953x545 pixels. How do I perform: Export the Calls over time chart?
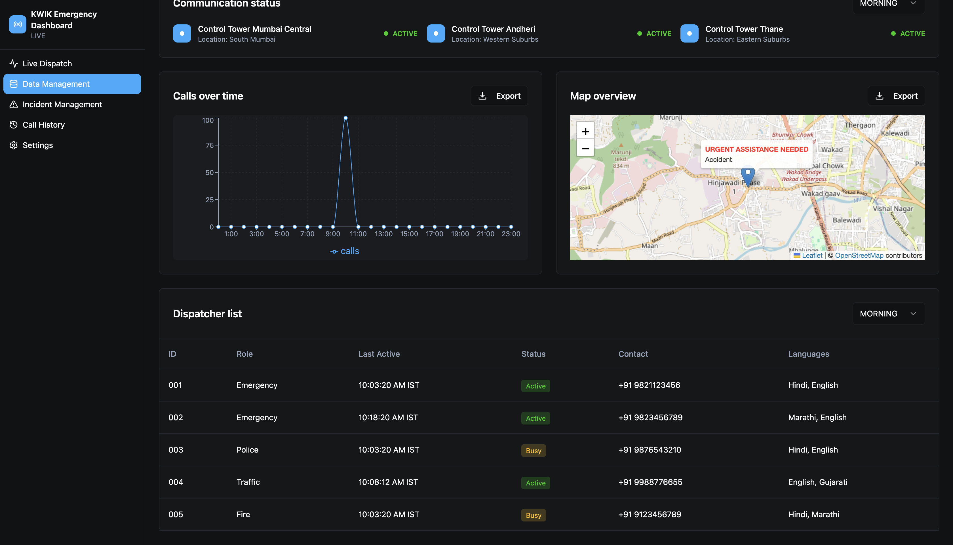coord(499,96)
